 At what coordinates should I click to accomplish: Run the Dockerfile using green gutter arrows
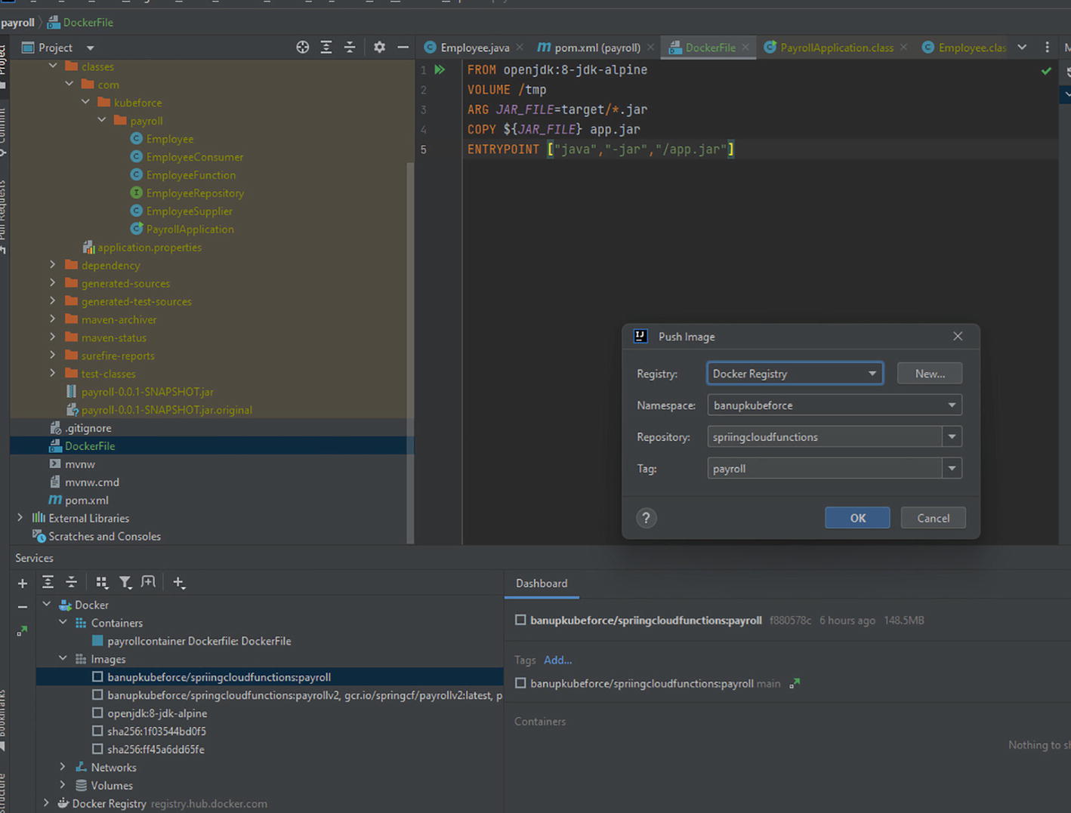(440, 69)
